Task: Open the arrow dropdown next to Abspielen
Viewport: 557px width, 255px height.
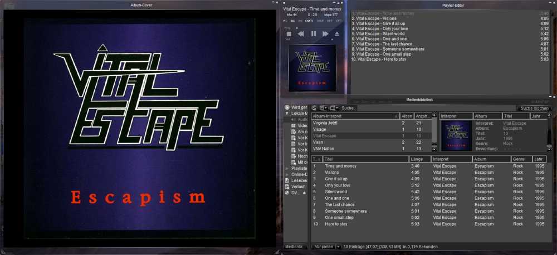Action: (x=339, y=247)
